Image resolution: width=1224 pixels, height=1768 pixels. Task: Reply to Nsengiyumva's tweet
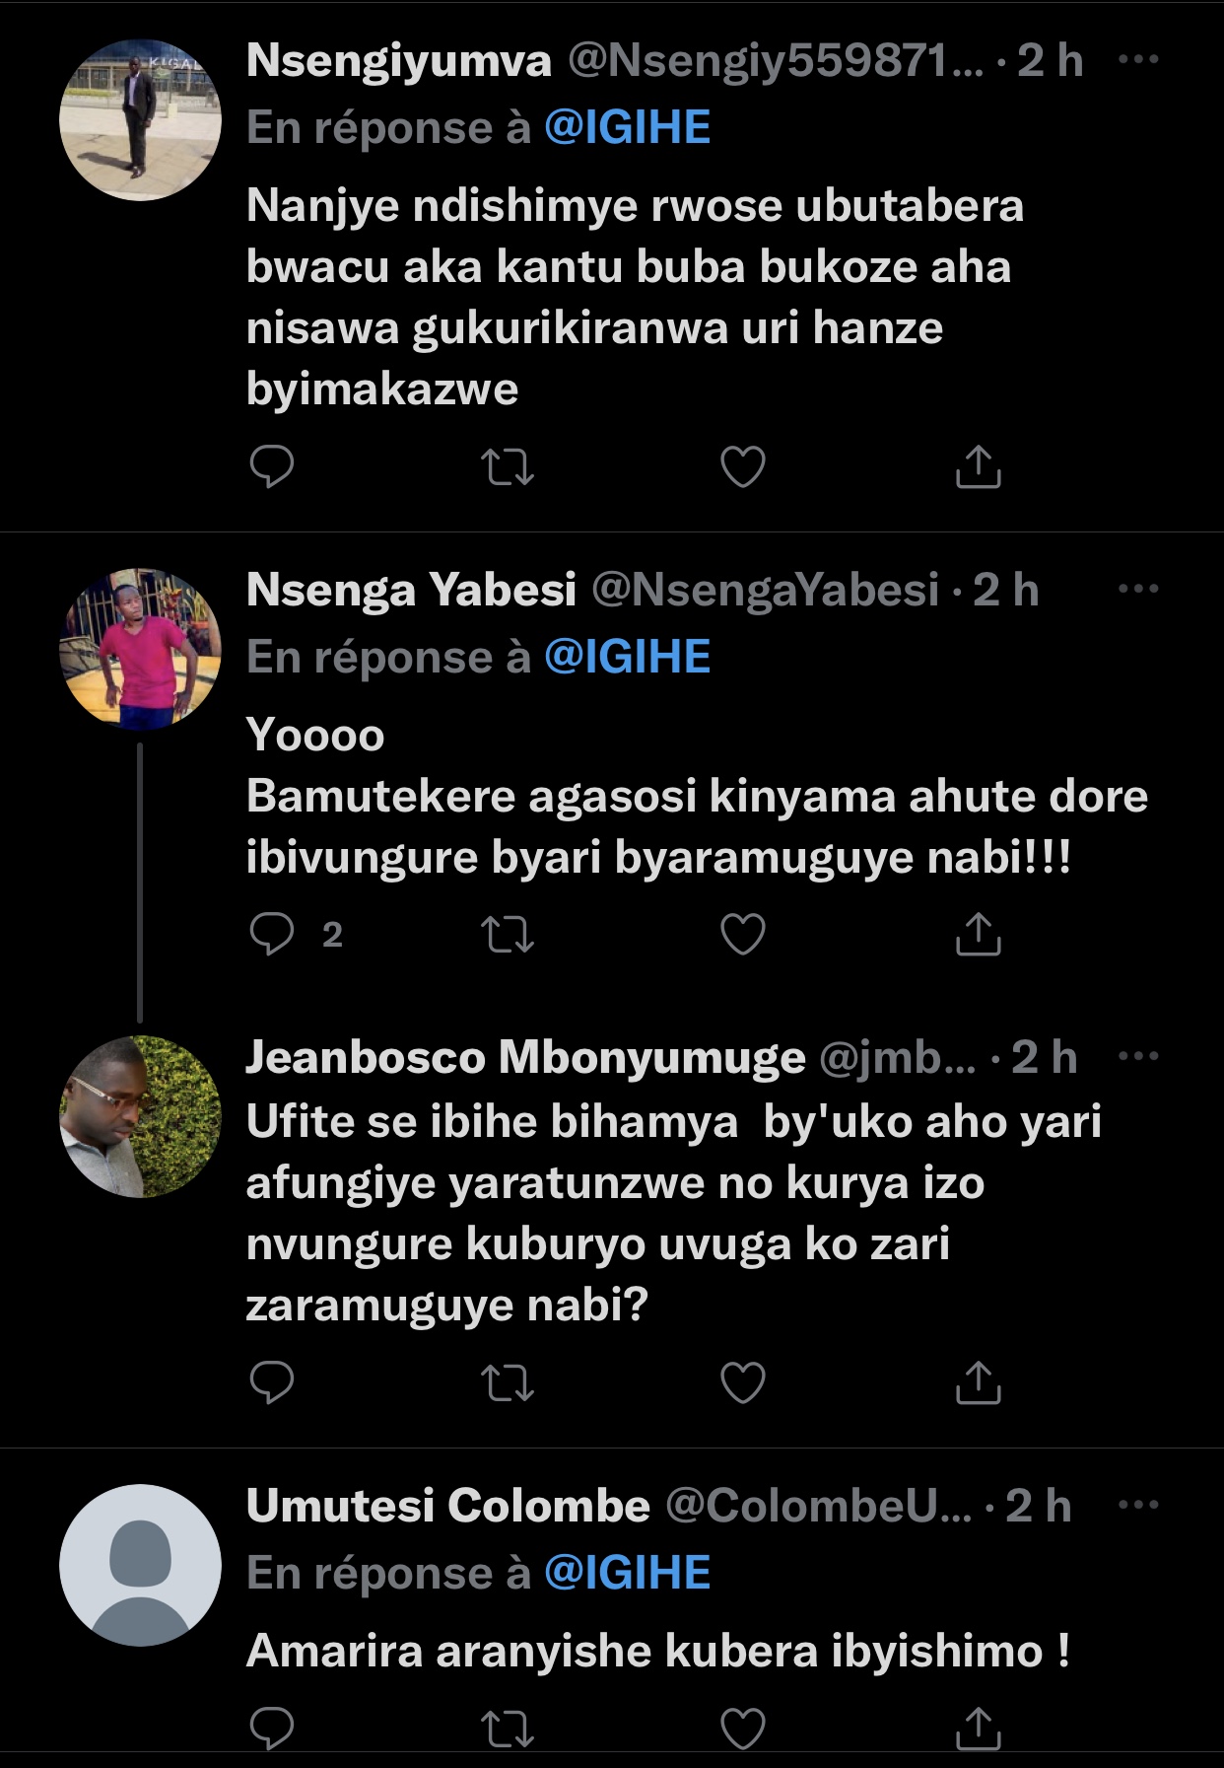(272, 466)
